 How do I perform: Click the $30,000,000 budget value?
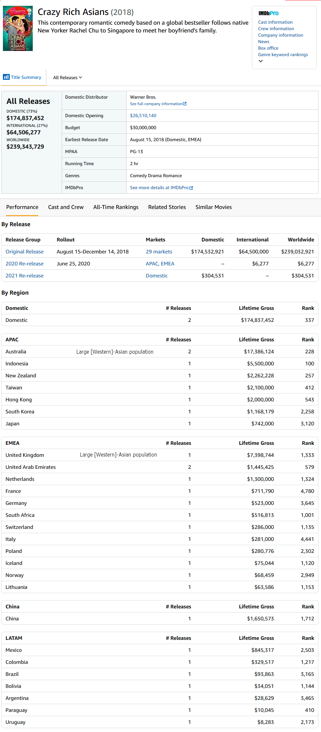pyautogui.click(x=143, y=128)
